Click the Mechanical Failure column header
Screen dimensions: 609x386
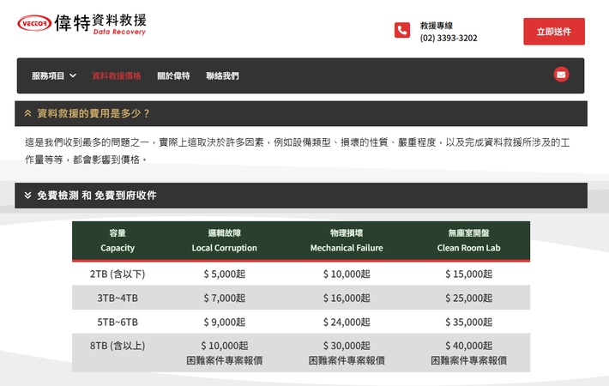[347, 240]
